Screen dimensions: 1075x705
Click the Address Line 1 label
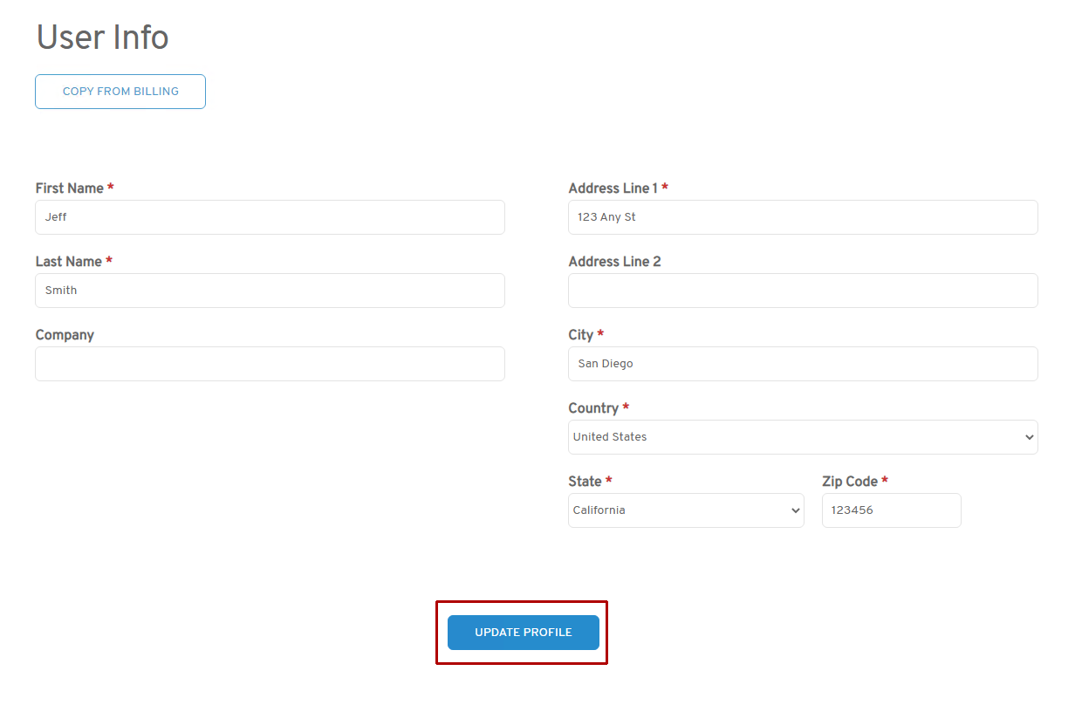coord(613,188)
